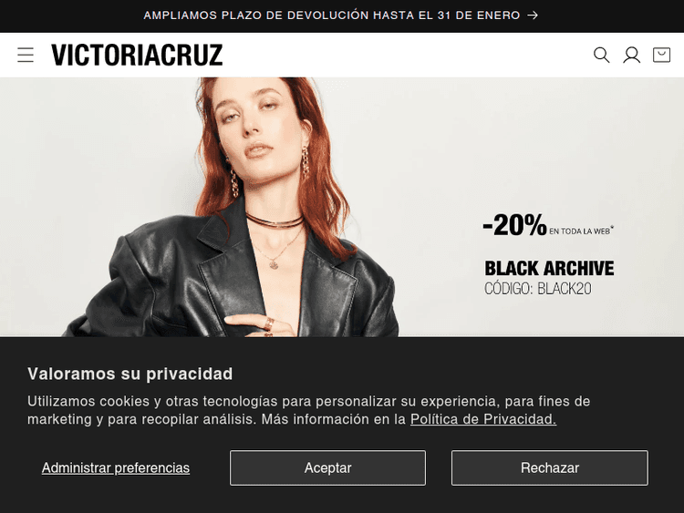
Task: Click the CÓDIGO: BLACK20 promo code text
Action: pos(538,289)
